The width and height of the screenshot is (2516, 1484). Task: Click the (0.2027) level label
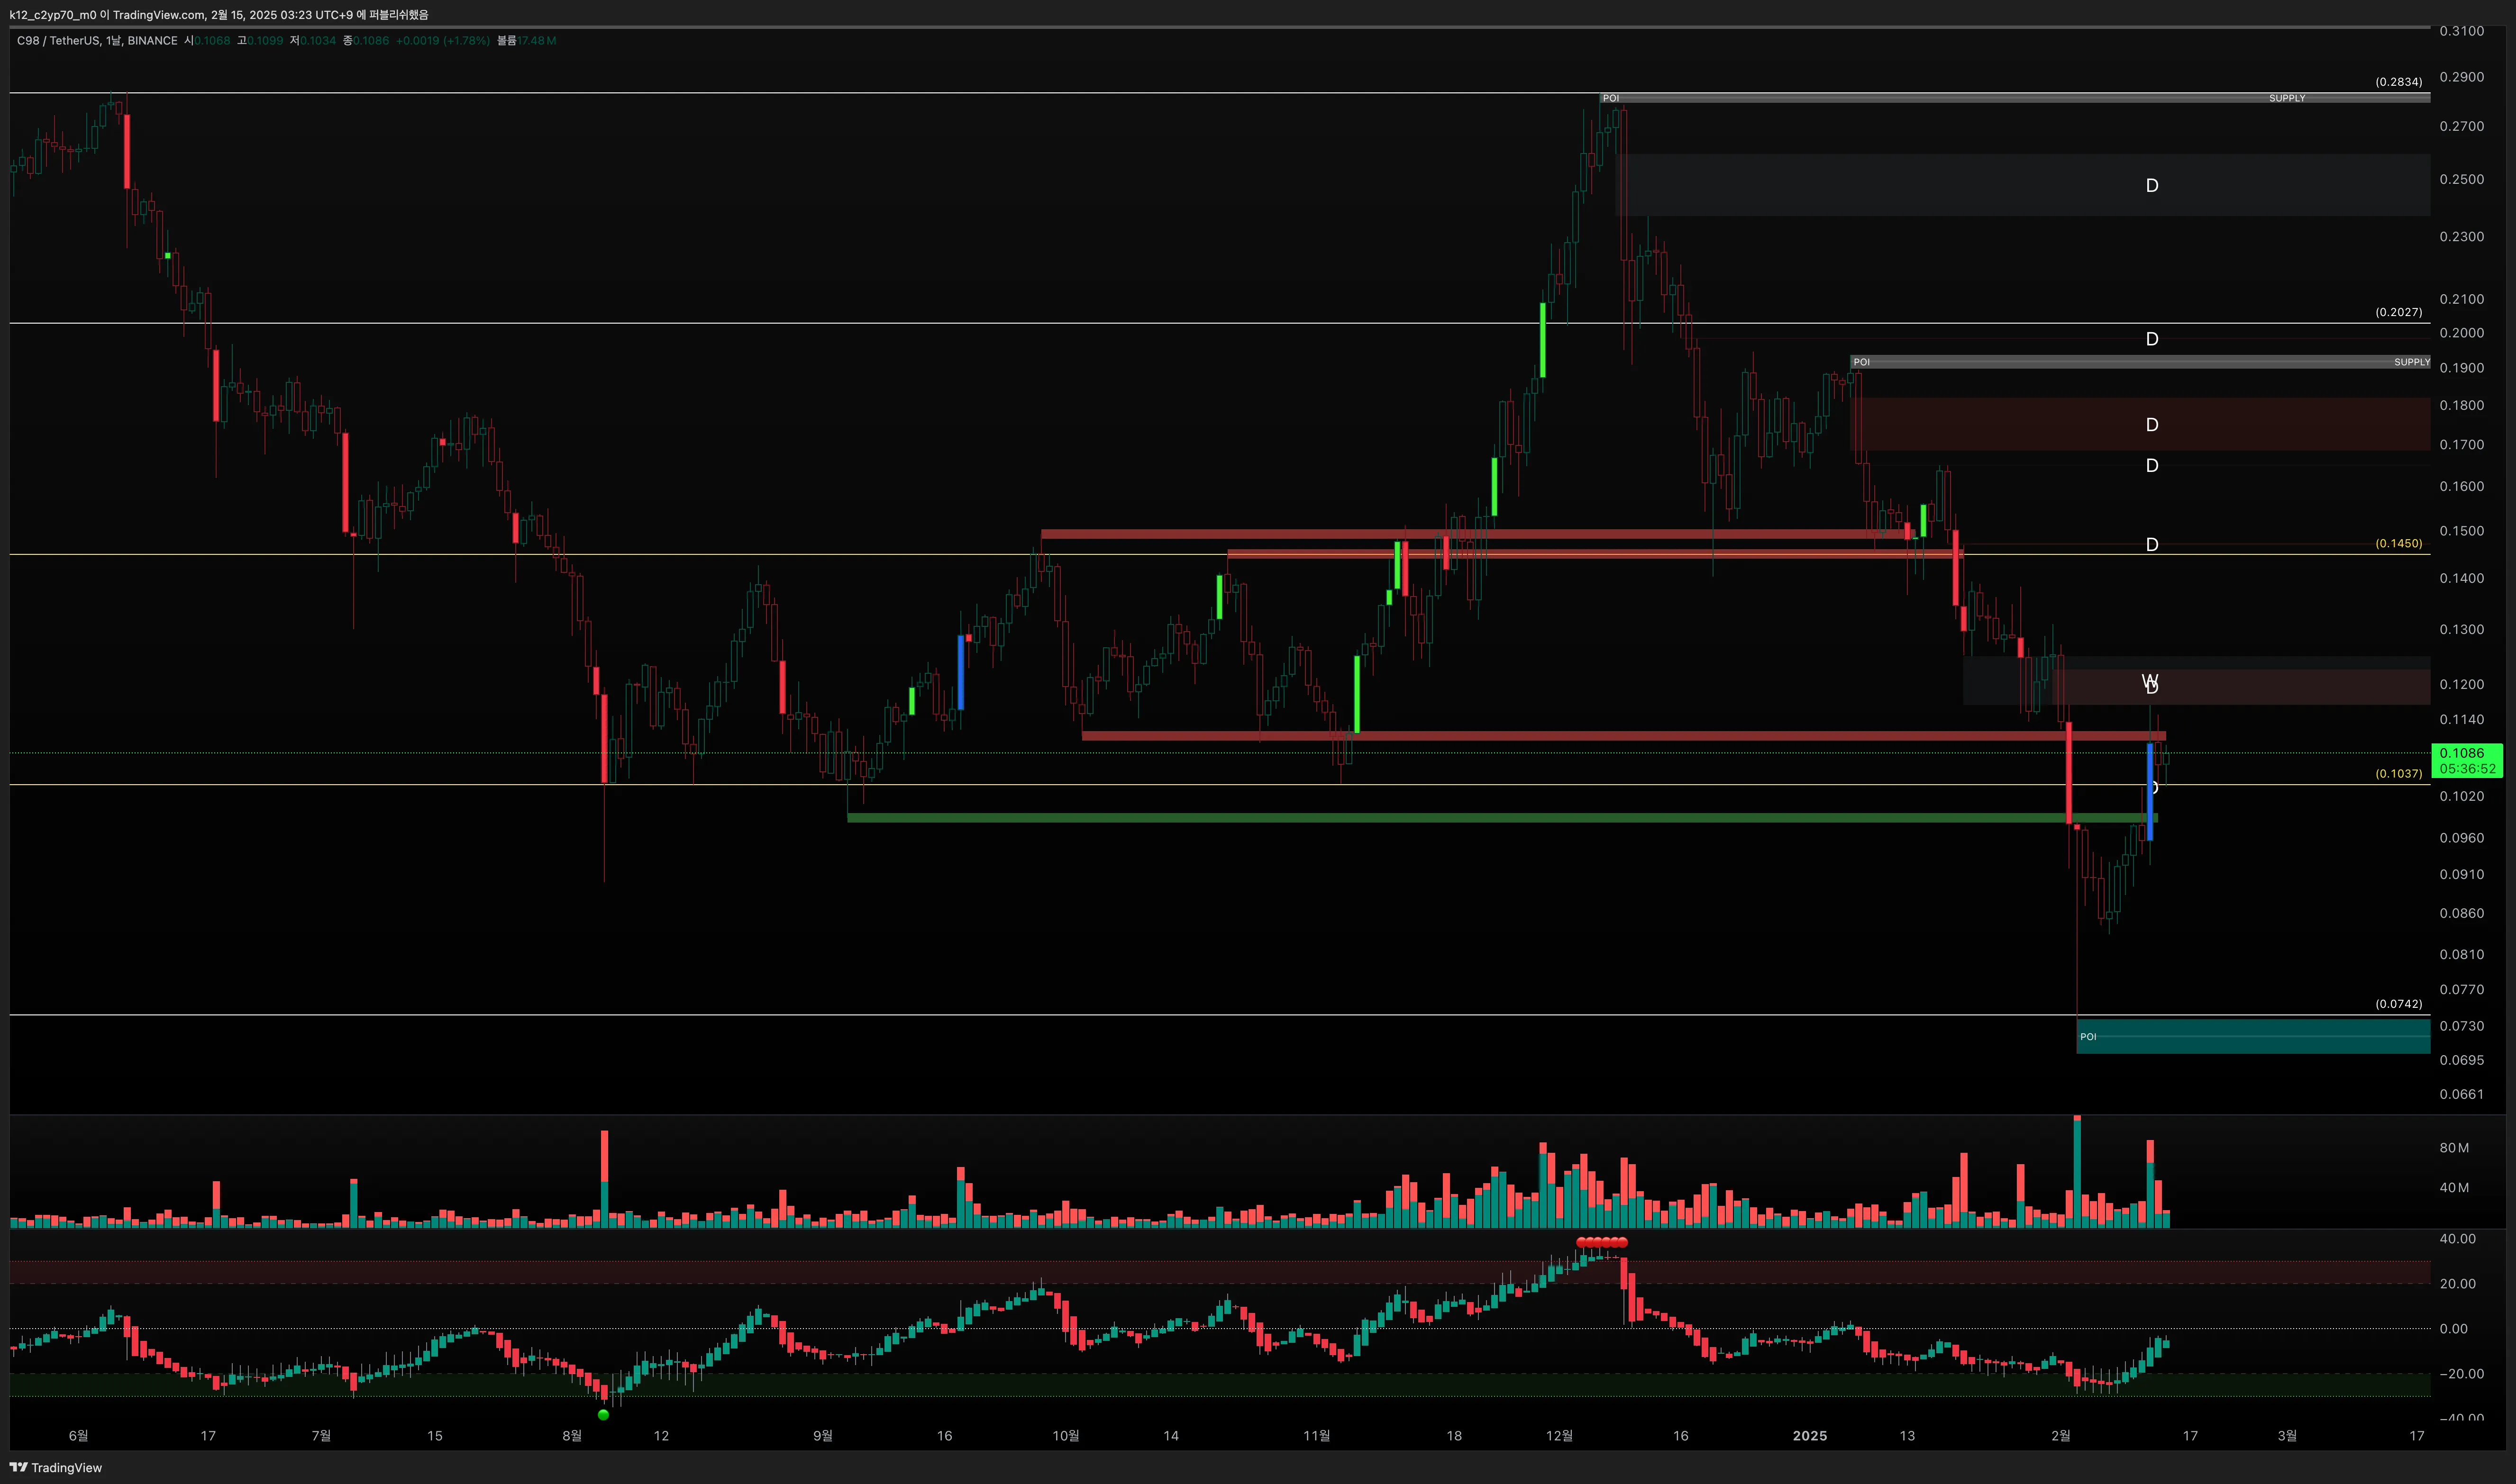click(x=2399, y=312)
